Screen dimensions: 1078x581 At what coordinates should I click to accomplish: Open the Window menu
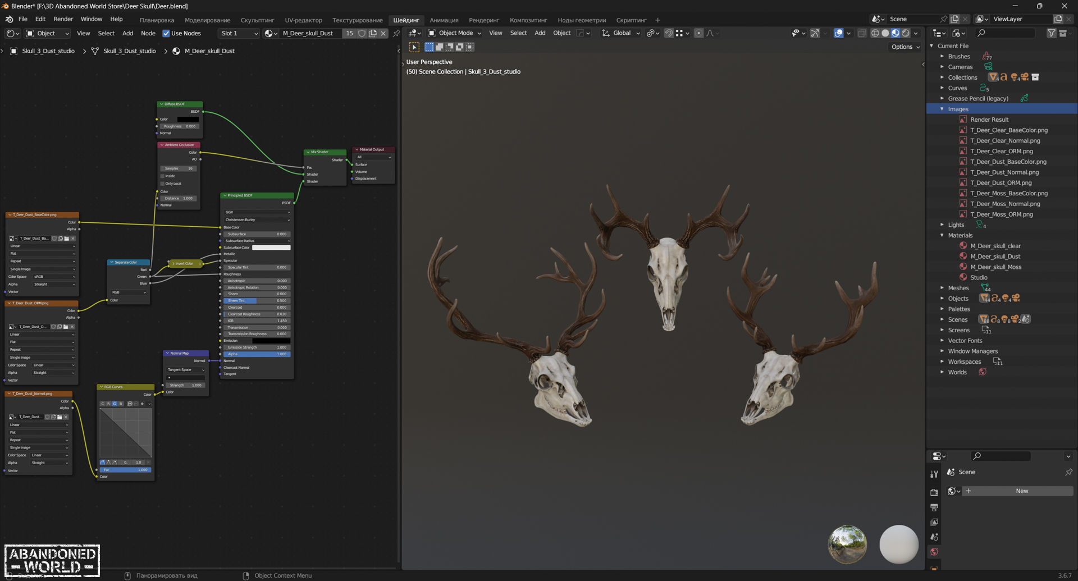tap(92, 19)
